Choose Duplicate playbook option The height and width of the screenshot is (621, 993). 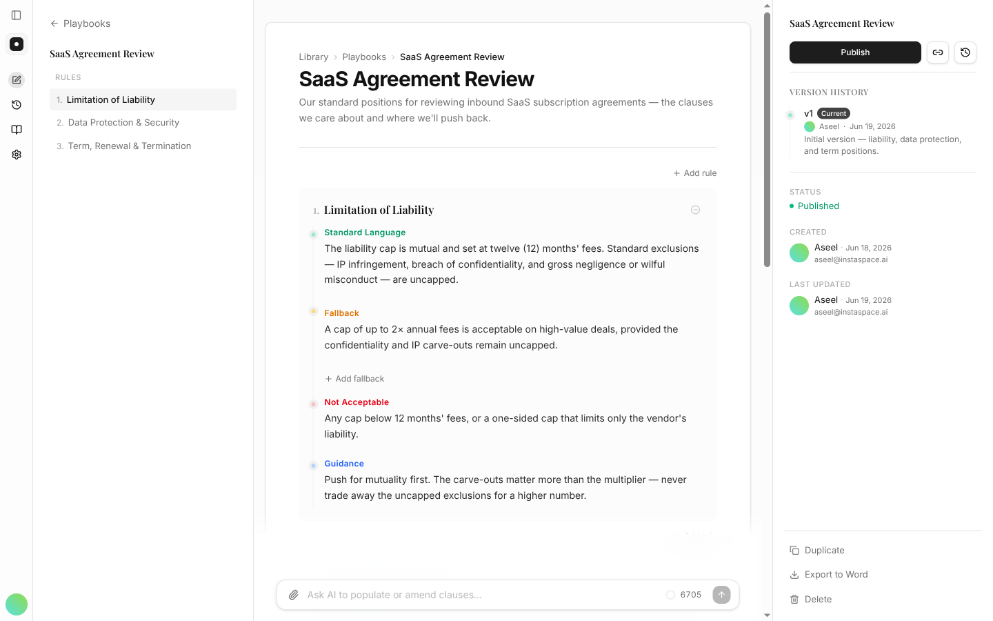817,551
